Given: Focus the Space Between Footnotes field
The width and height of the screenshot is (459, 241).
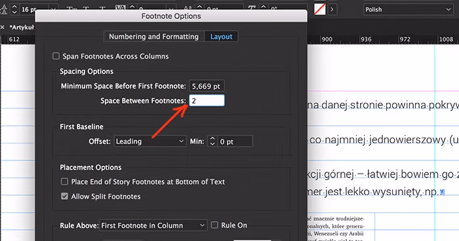Looking at the screenshot, I should (x=207, y=101).
